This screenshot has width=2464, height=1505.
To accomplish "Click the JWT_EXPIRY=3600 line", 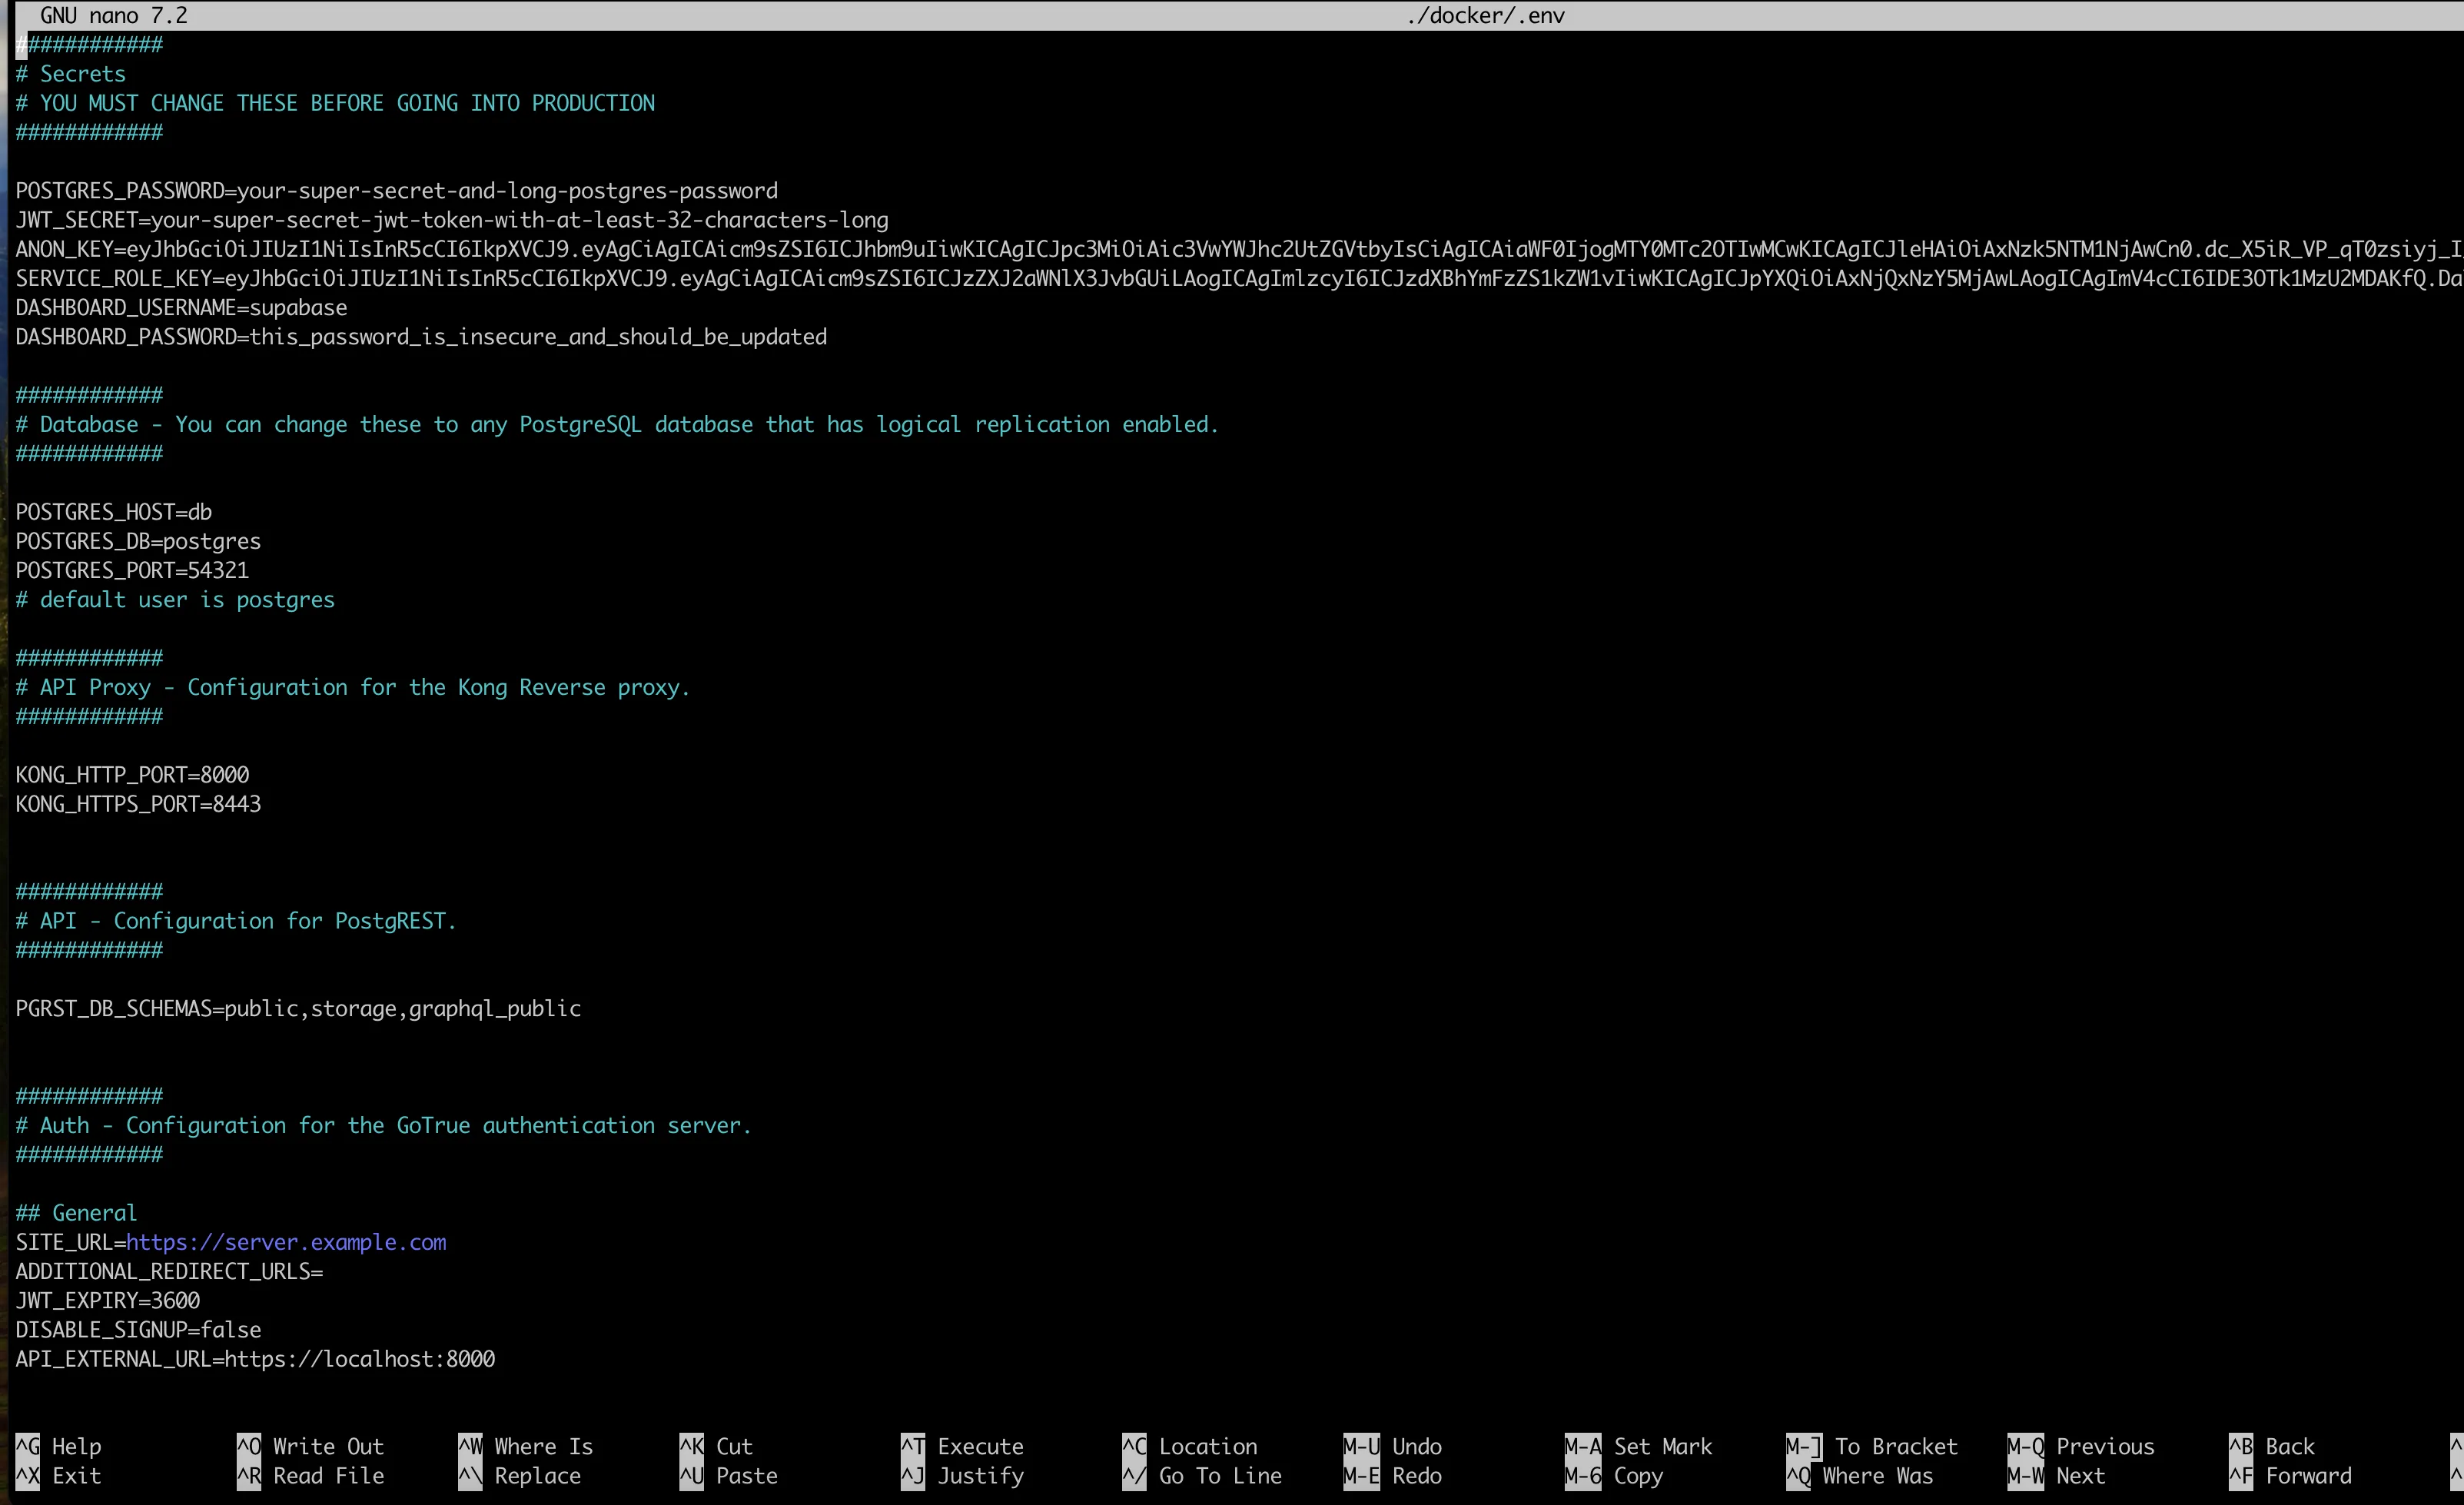I will (107, 1300).
